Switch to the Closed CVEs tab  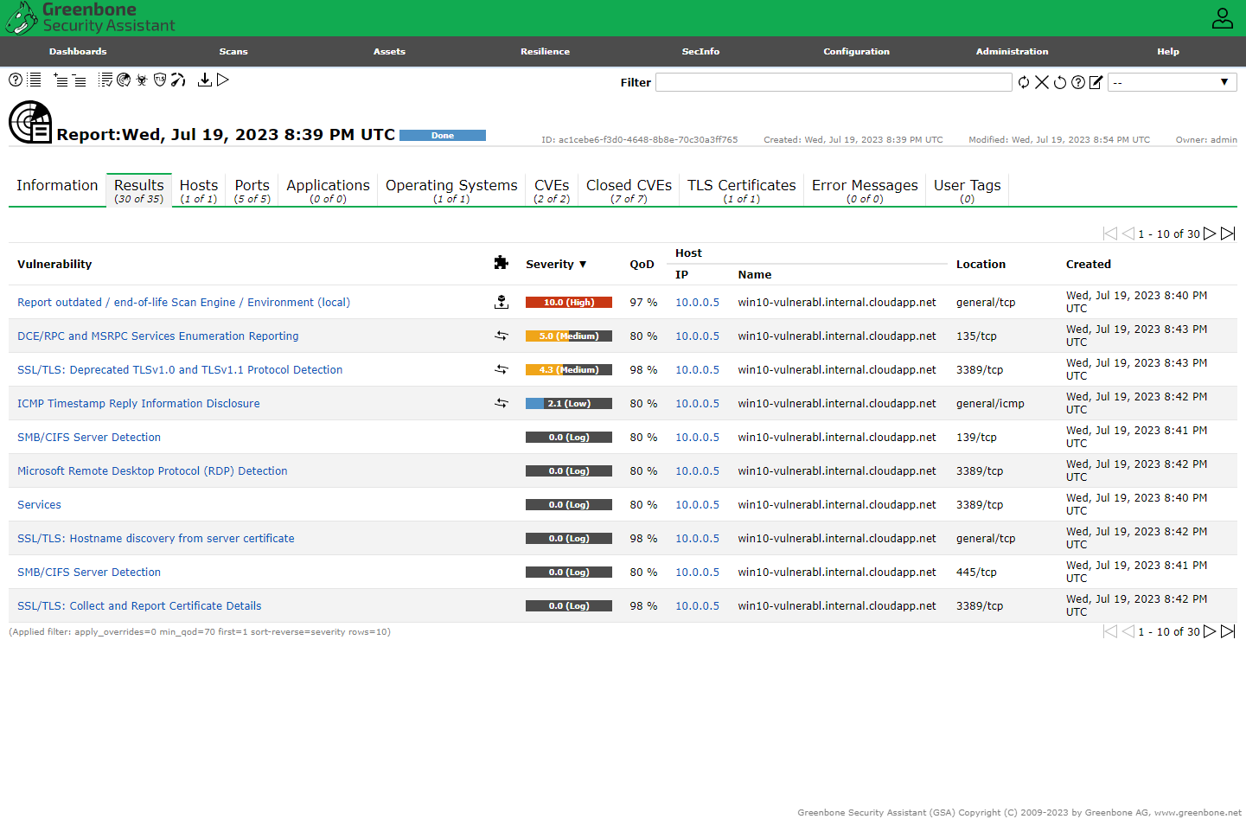point(629,190)
